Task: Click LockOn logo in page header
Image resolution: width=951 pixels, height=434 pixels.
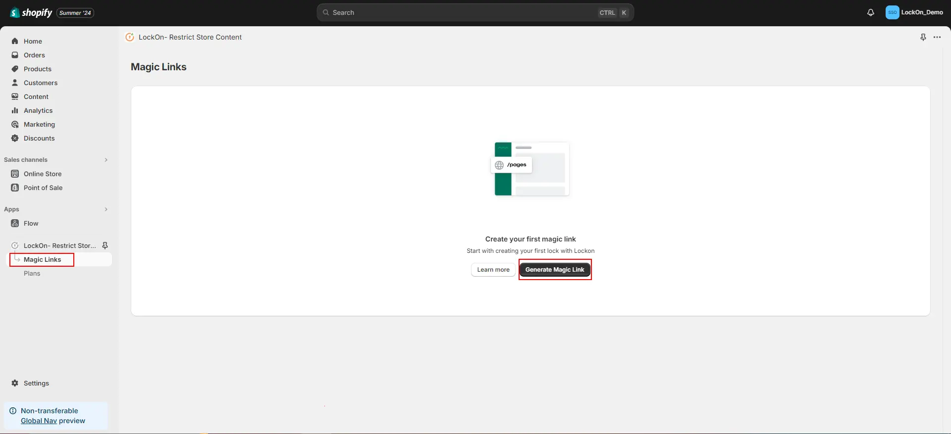Action: click(130, 37)
